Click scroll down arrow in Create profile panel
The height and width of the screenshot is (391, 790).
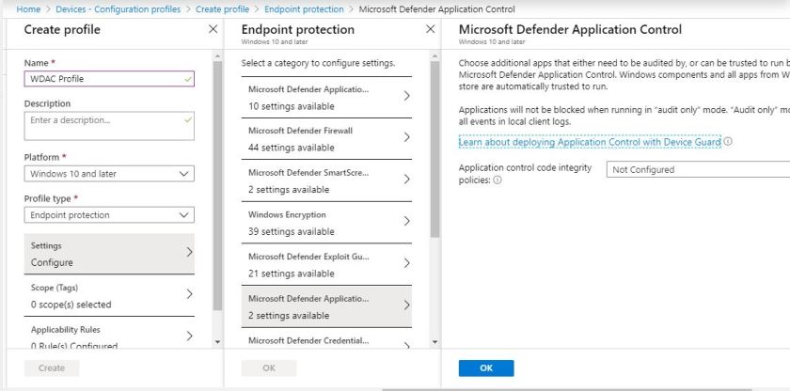tap(218, 341)
